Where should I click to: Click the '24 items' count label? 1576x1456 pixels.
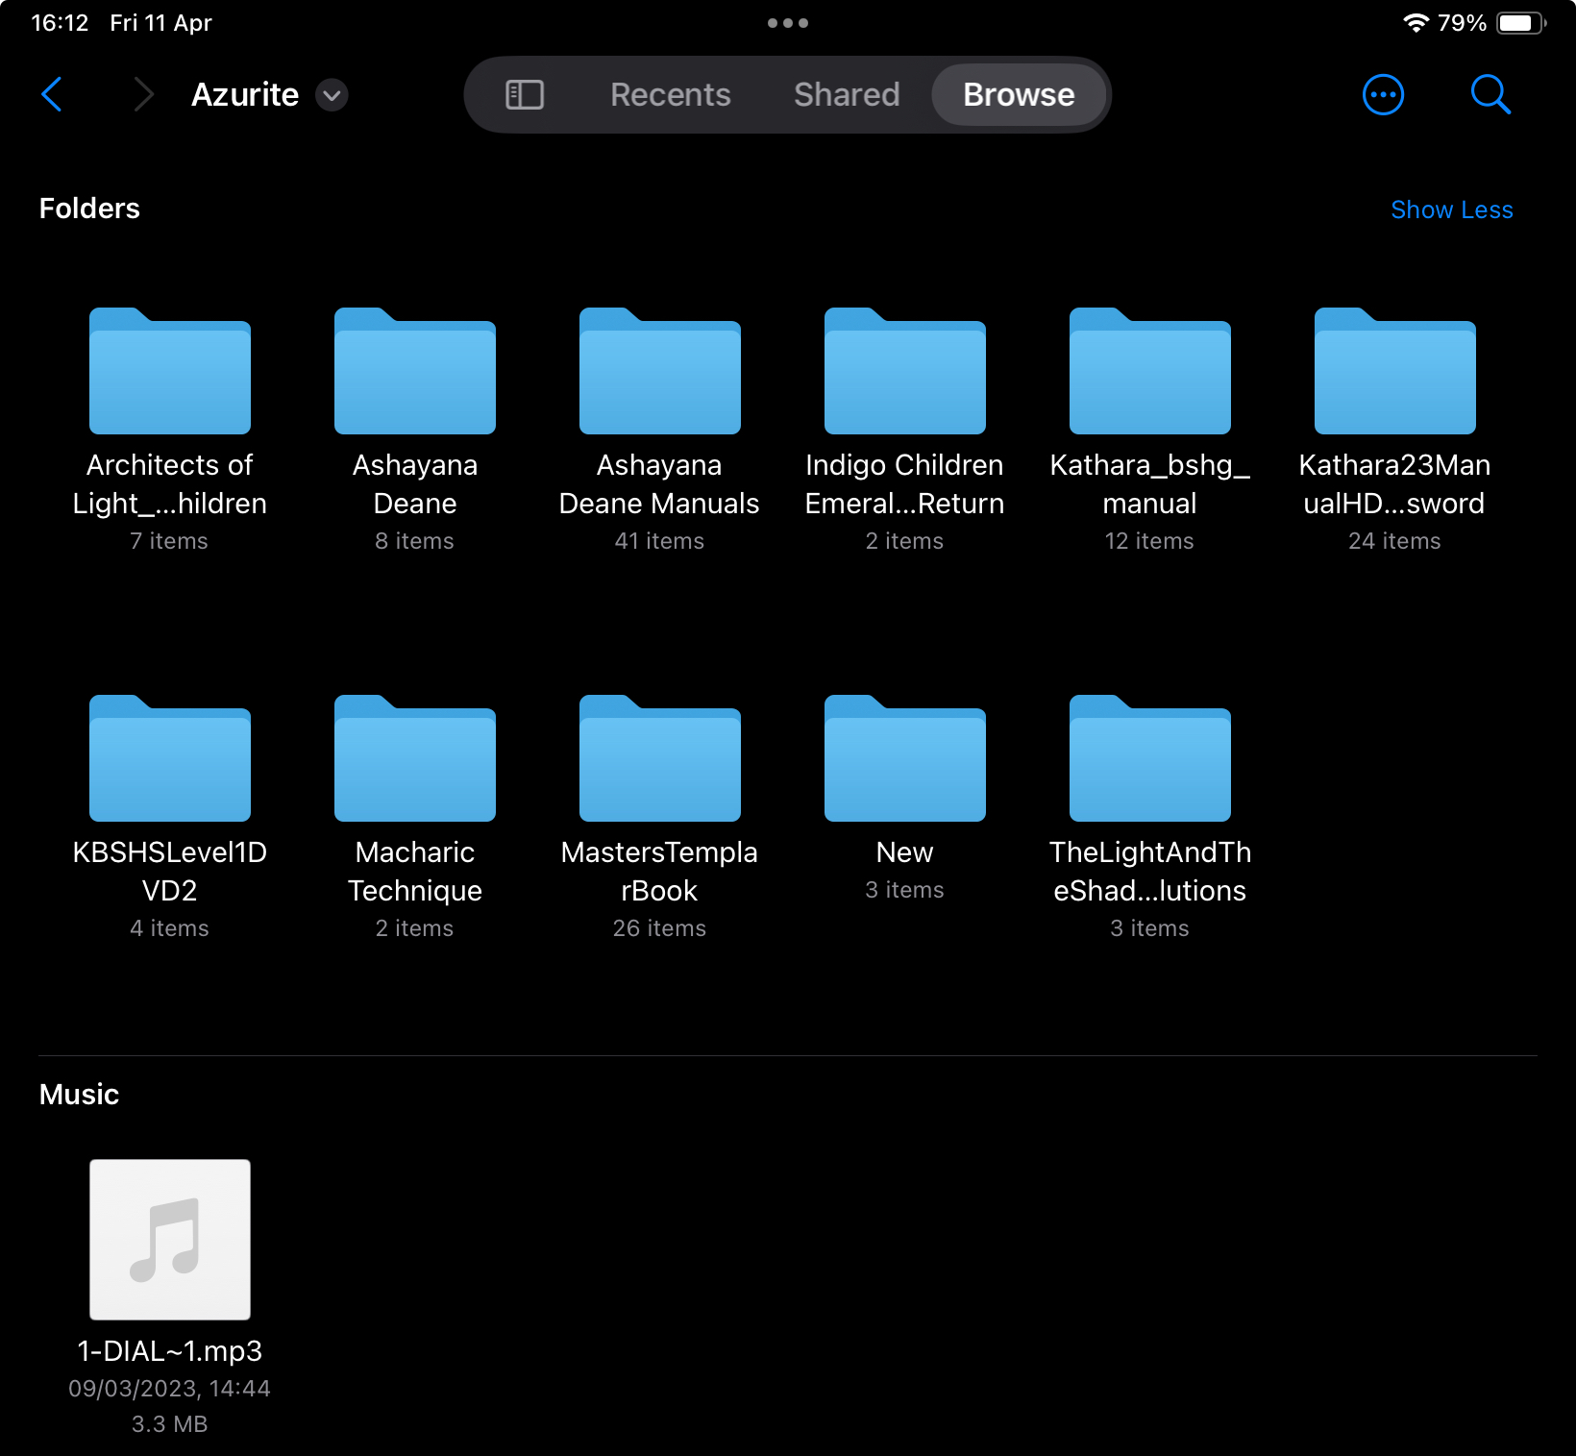[1394, 541]
